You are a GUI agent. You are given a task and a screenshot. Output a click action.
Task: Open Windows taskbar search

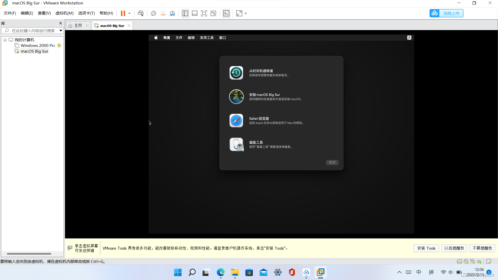pos(192,272)
